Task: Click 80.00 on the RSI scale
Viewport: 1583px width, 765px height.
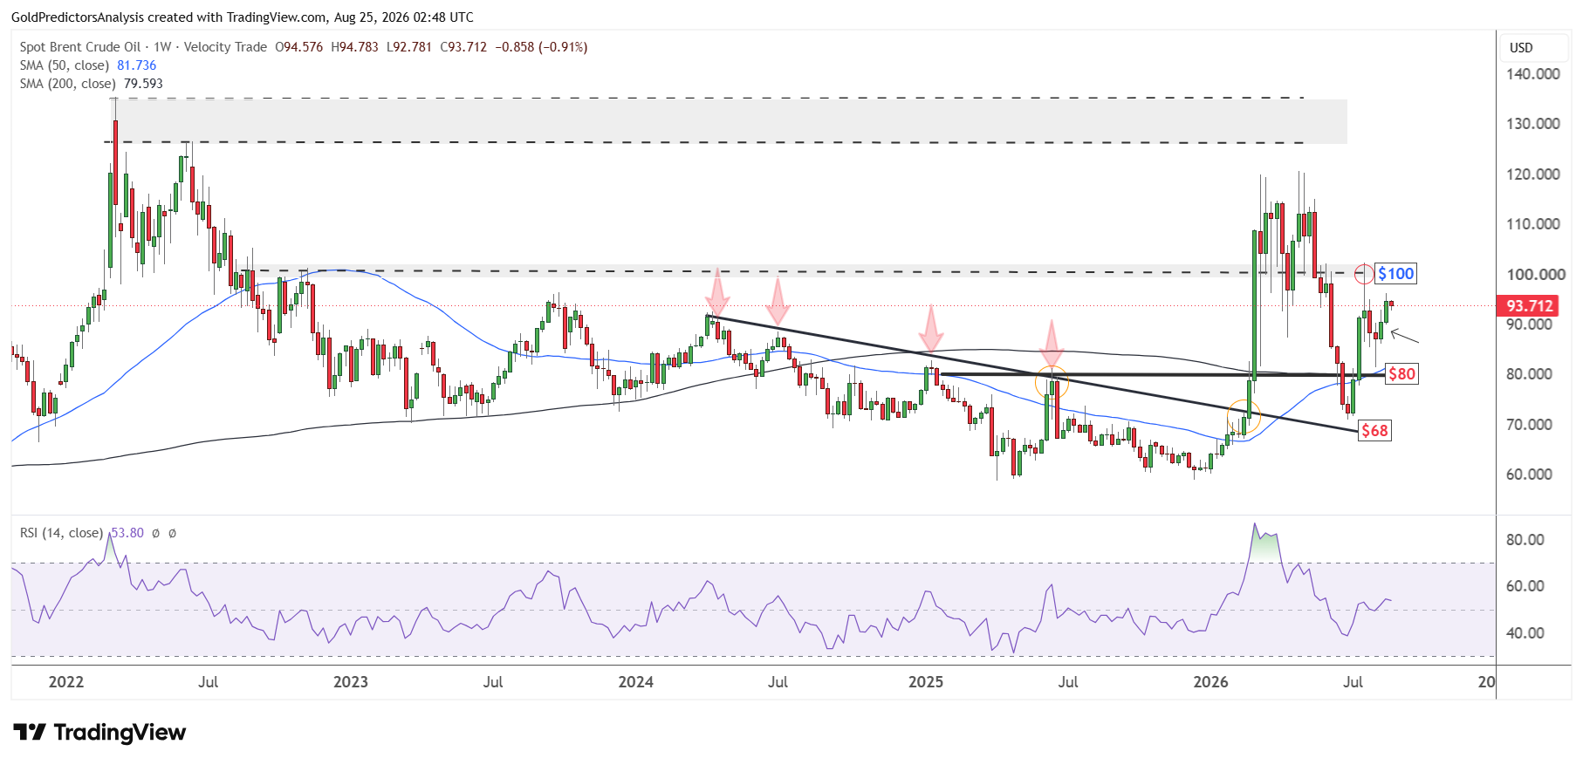Action: 1525,540
